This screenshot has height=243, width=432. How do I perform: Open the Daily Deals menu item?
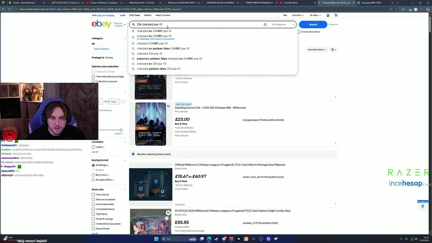pos(134,15)
